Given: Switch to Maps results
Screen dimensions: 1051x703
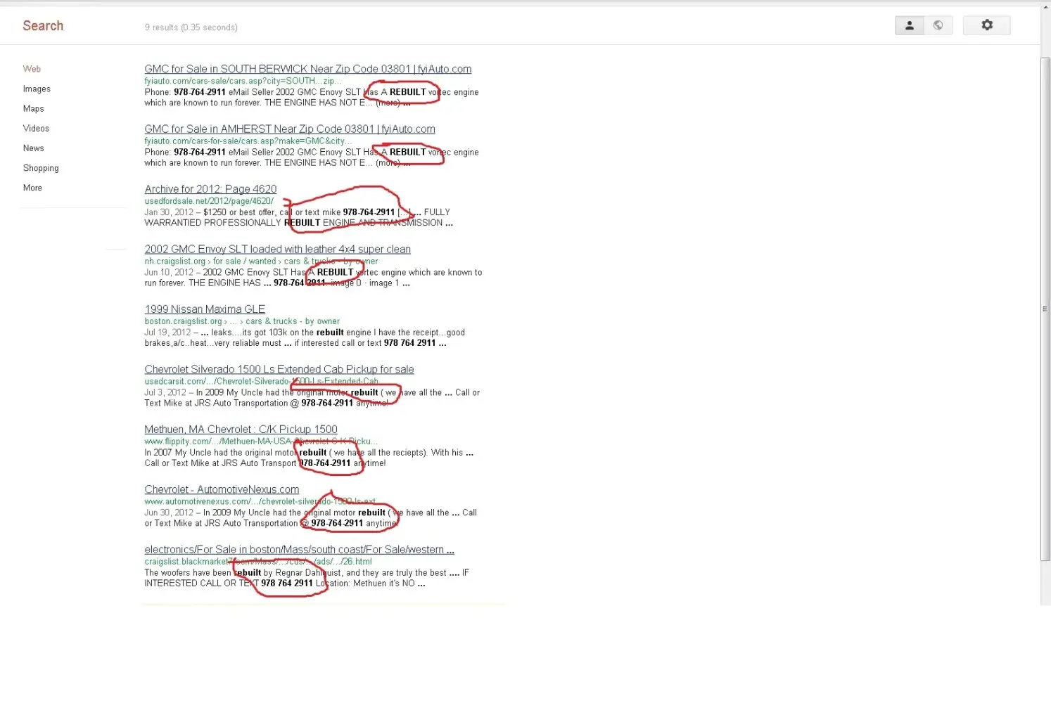Looking at the screenshot, I should (x=33, y=109).
